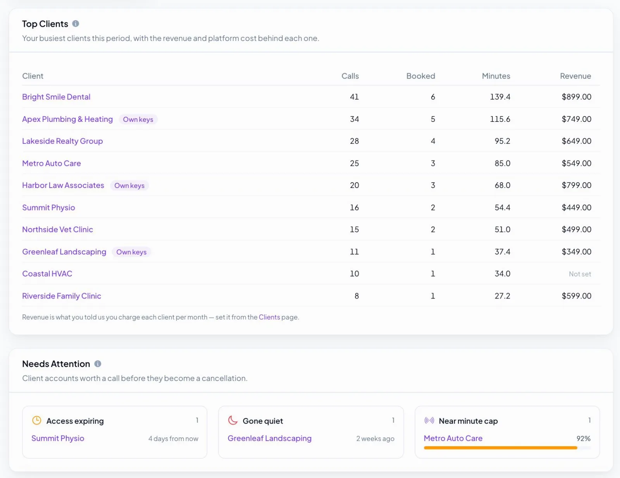Click Own keys badge for Harbor Law Associates
This screenshot has width=620, height=478.
[129, 186]
